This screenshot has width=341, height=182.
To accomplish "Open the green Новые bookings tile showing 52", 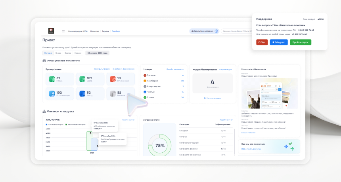I will (60, 79).
